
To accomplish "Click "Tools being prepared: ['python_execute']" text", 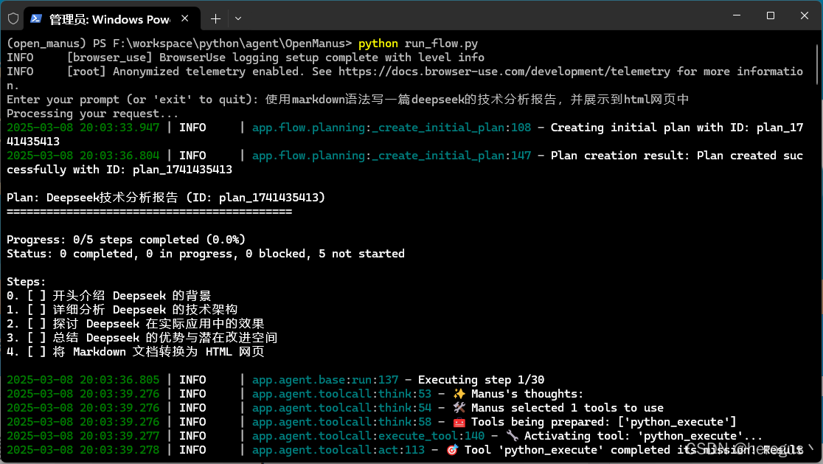I will [603, 422].
